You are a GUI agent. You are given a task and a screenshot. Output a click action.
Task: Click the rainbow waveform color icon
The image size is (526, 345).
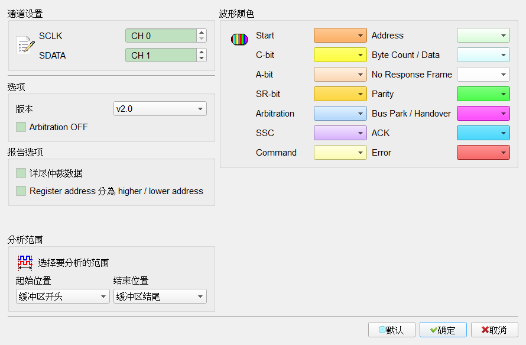[239, 39]
